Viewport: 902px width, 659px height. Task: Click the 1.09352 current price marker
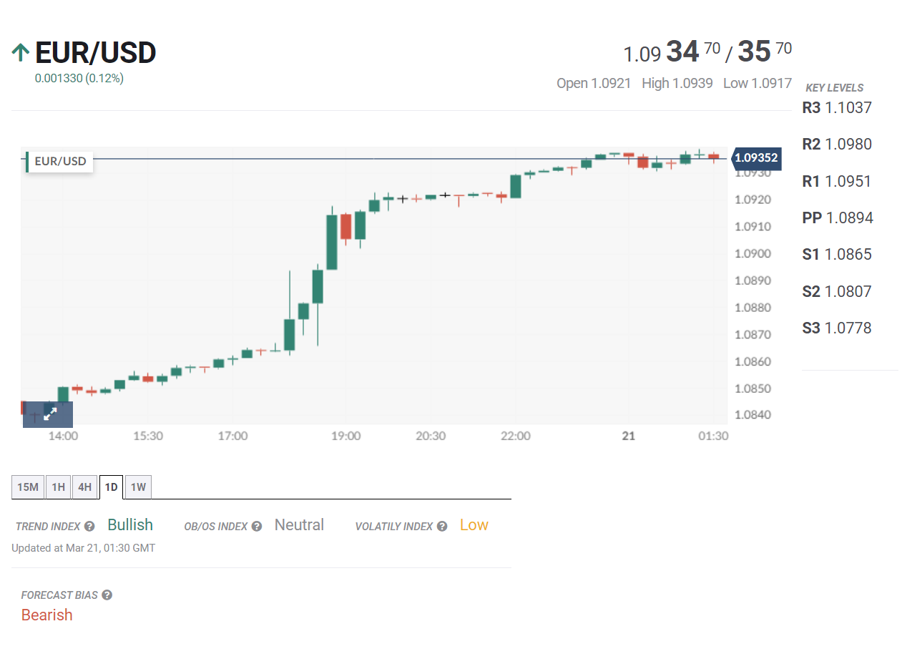[x=756, y=158]
